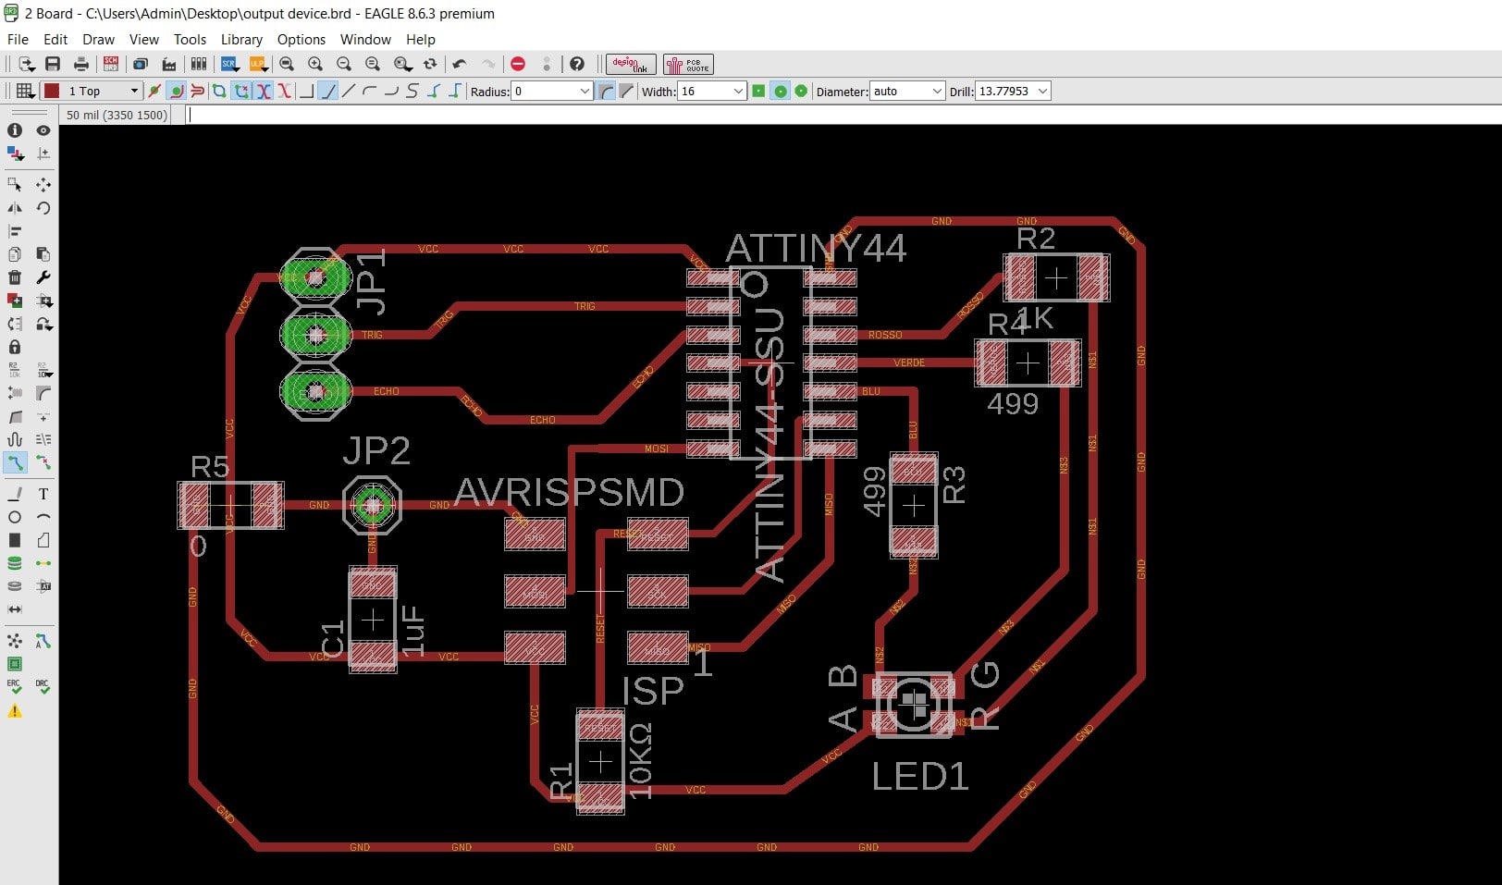Image resolution: width=1502 pixels, height=885 pixels.
Task: Open the Help menu
Action: click(x=420, y=40)
